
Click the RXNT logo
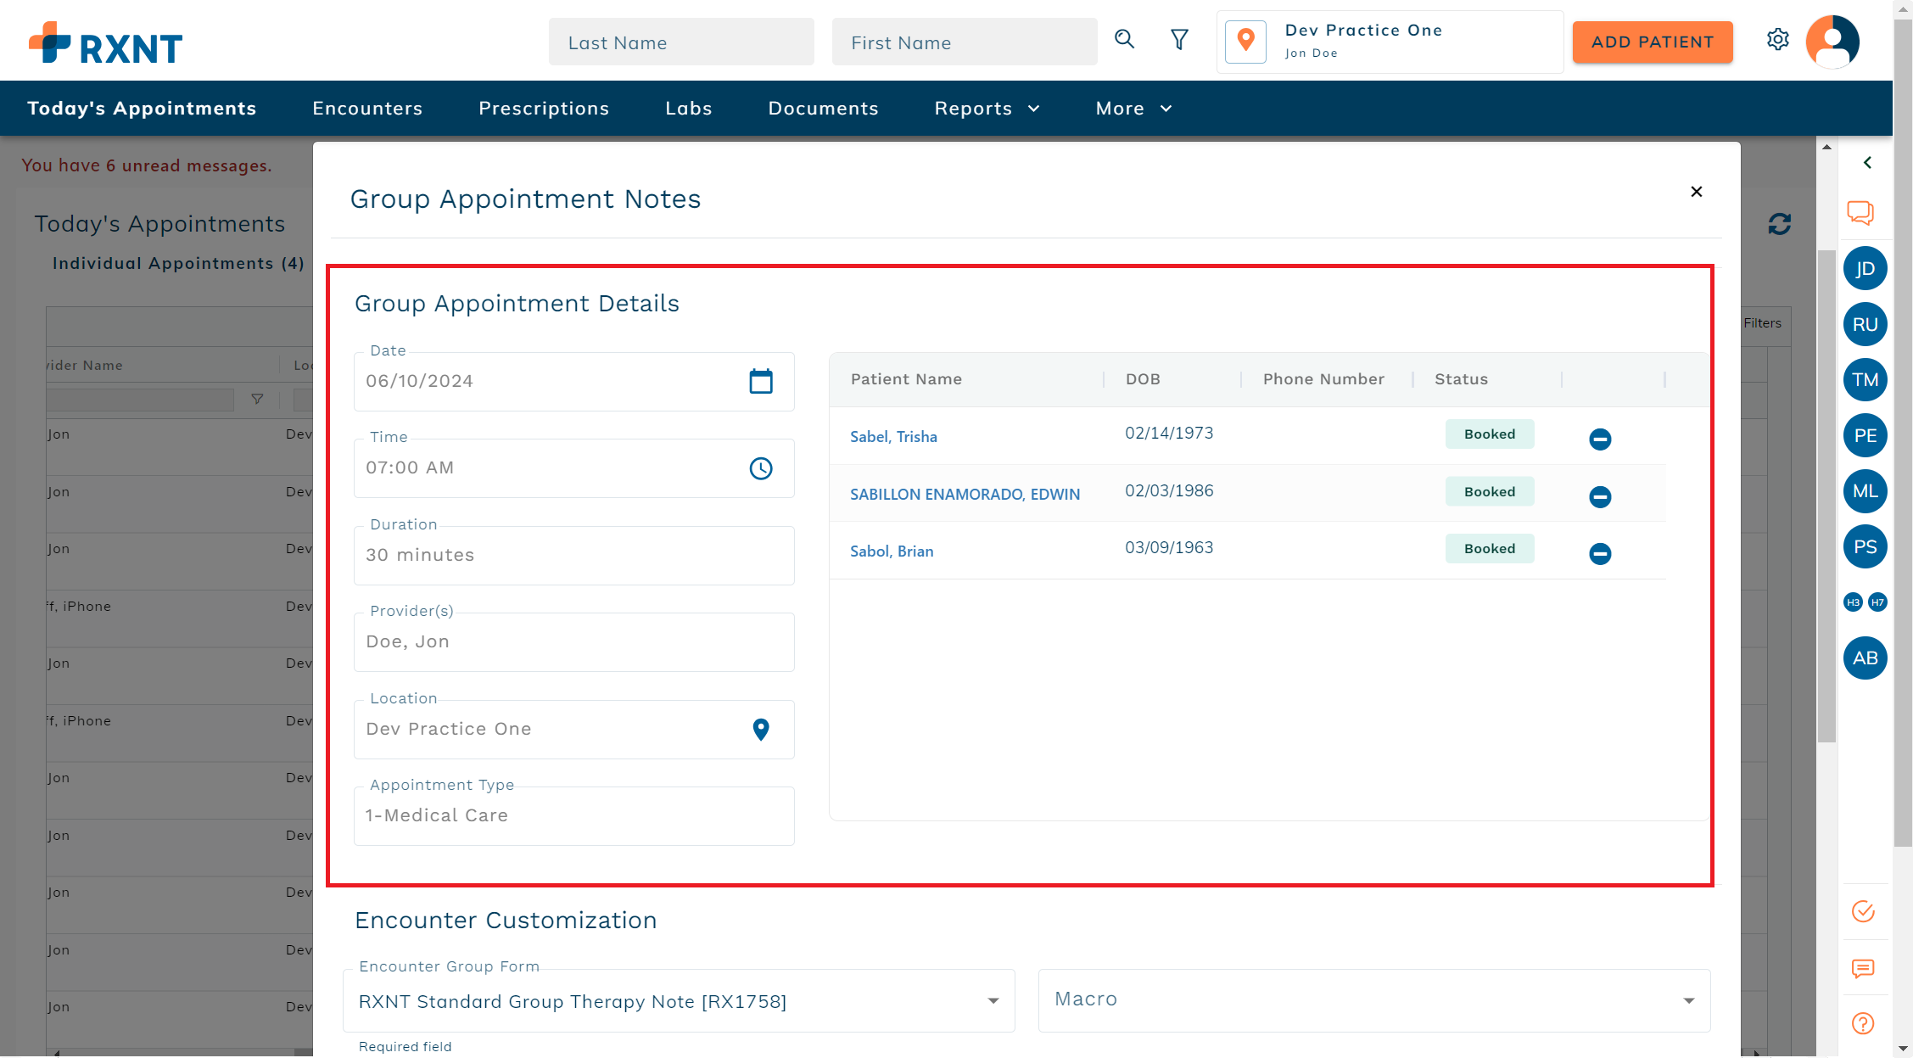point(105,42)
